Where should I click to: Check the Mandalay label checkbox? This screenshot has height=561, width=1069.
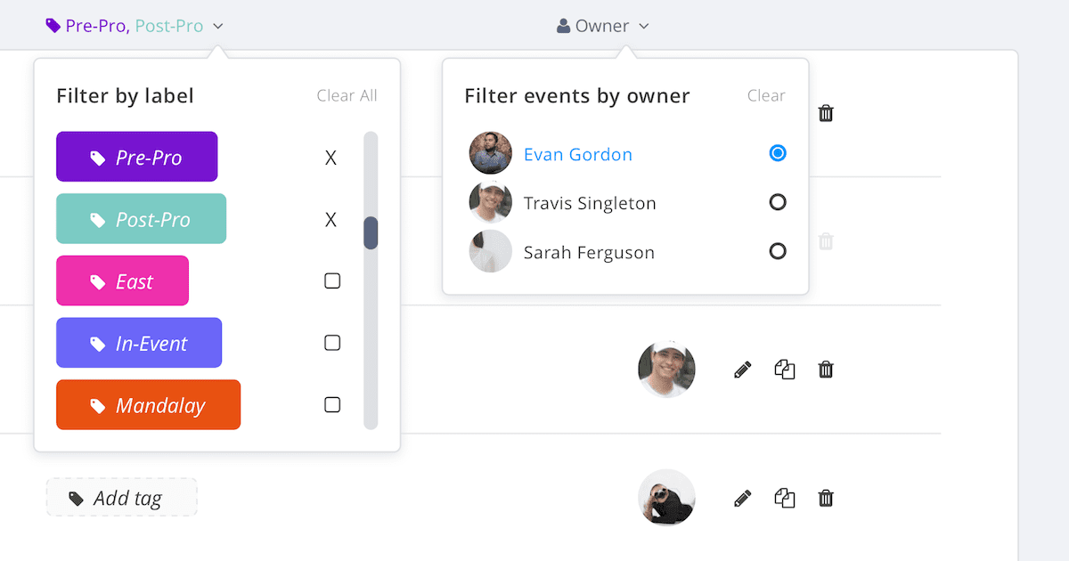pos(332,404)
